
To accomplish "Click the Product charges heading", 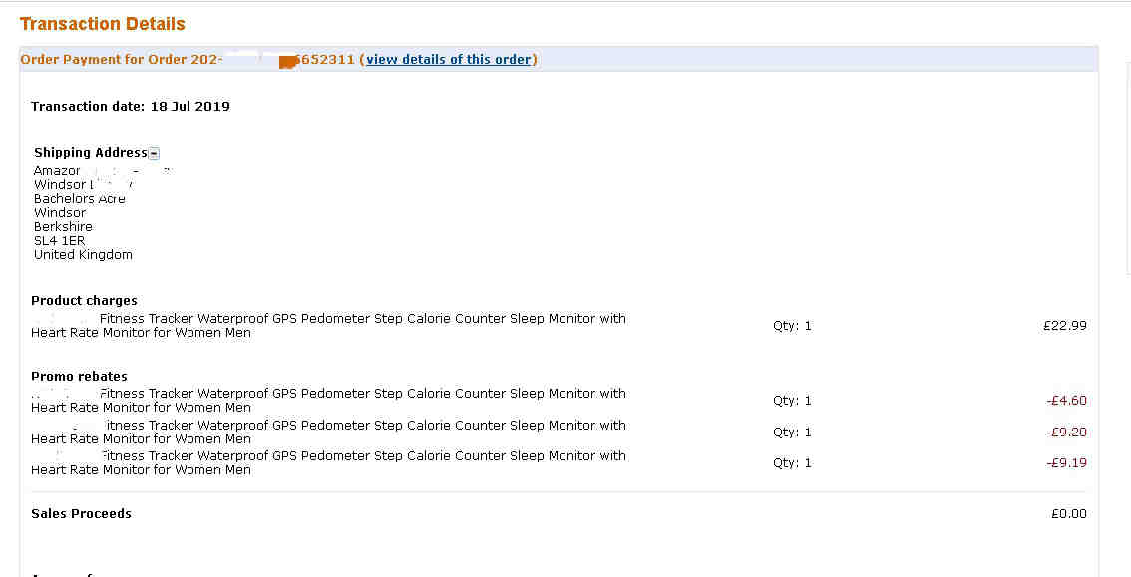I will 84,300.
